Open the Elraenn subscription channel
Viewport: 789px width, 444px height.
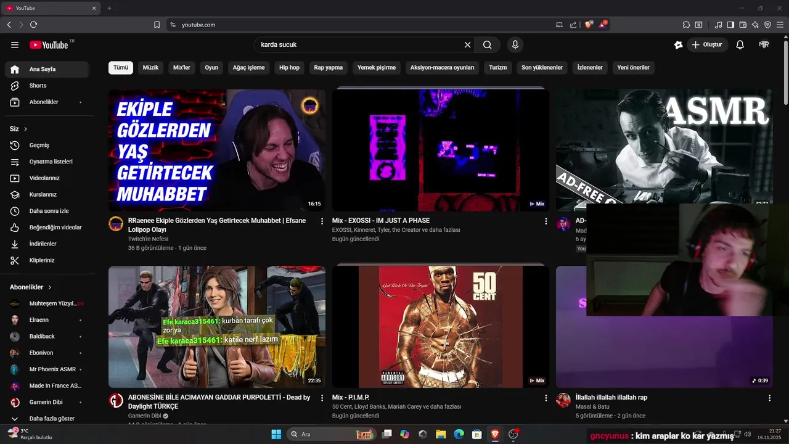click(x=47, y=320)
